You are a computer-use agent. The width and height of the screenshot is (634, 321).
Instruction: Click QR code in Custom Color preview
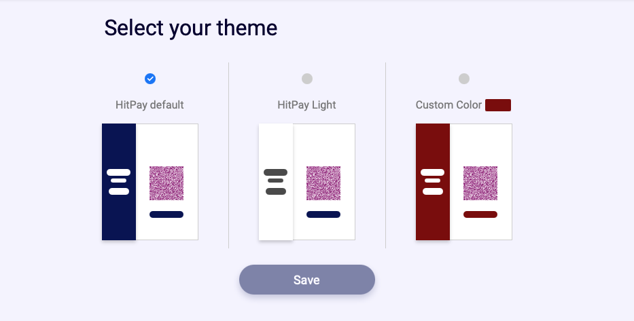(480, 183)
